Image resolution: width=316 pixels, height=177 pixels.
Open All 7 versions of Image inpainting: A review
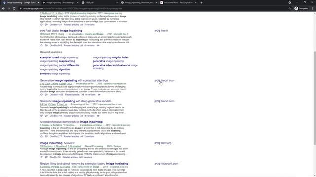(85, 157)
